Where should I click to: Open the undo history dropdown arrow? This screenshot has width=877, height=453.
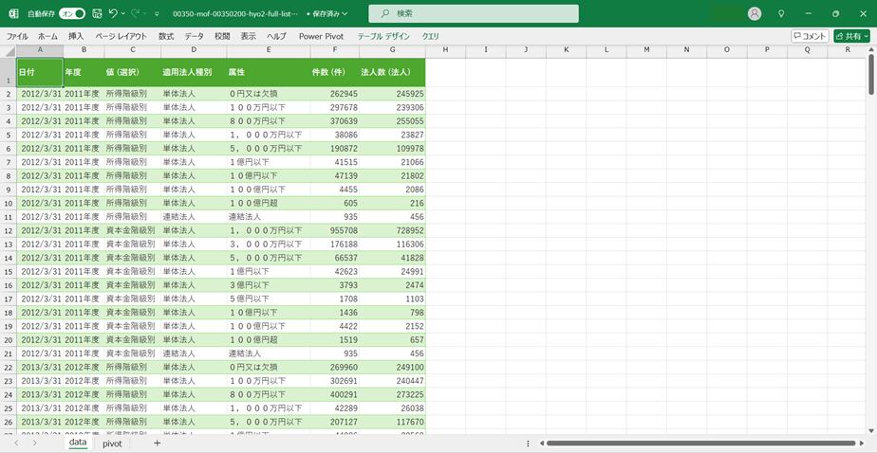(x=124, y=14)
